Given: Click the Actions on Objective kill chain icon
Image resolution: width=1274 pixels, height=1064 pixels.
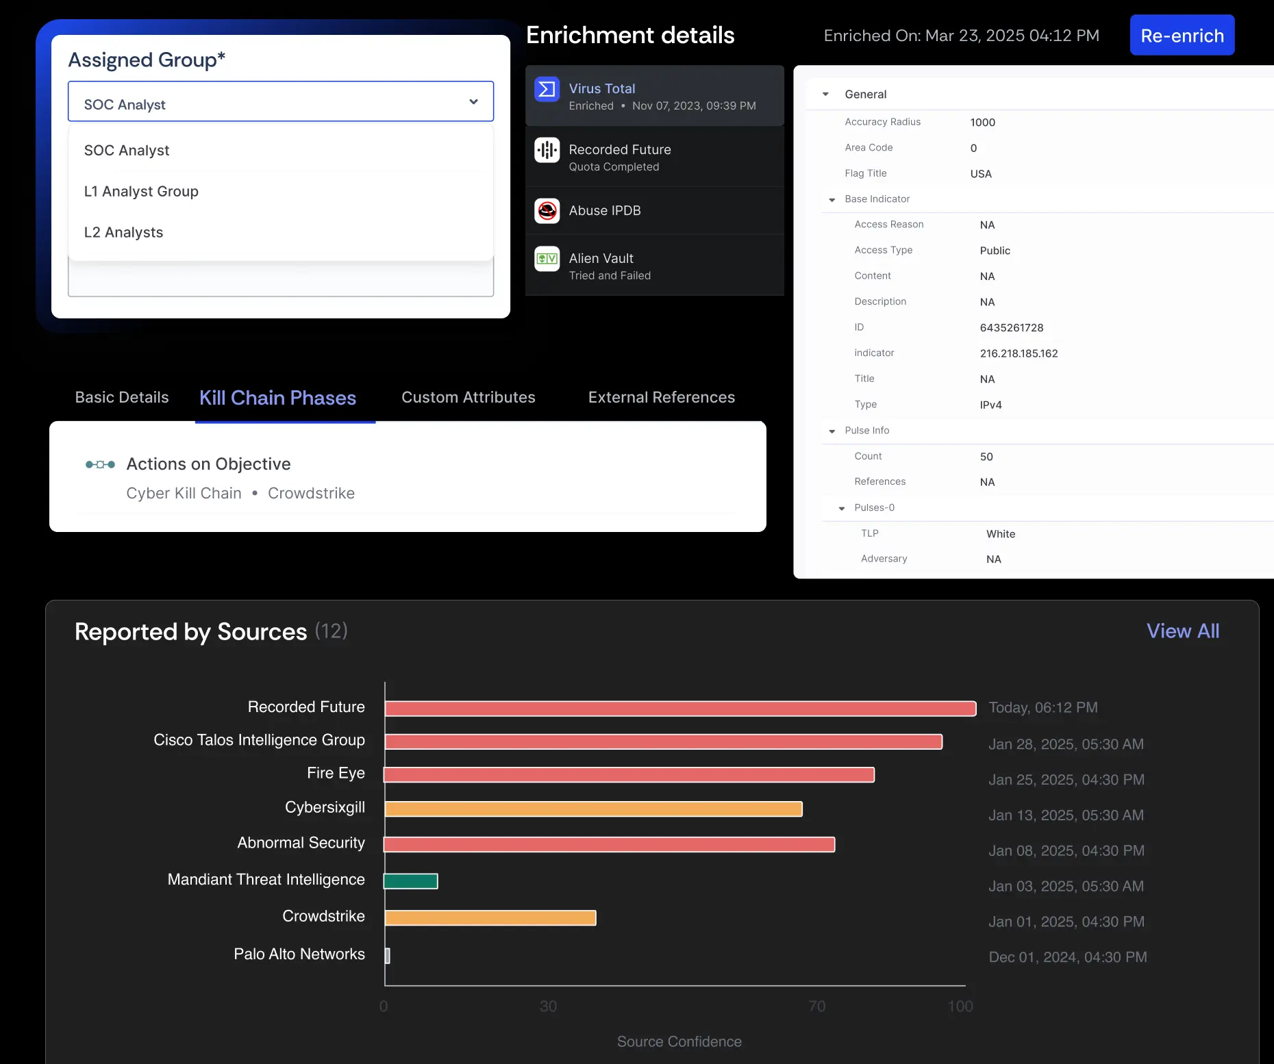Looking at the screenshot, I should (x=100, y=464).
